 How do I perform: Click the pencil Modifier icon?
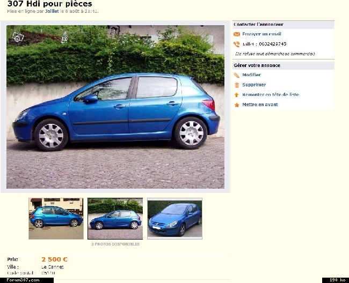237,75
